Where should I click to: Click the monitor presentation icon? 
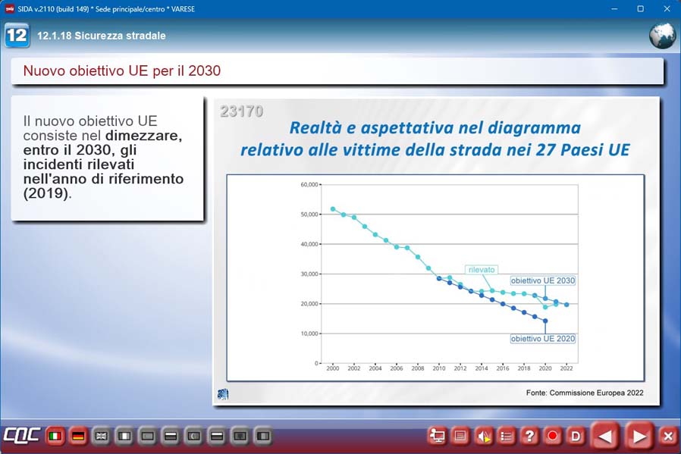pos(437,437)
